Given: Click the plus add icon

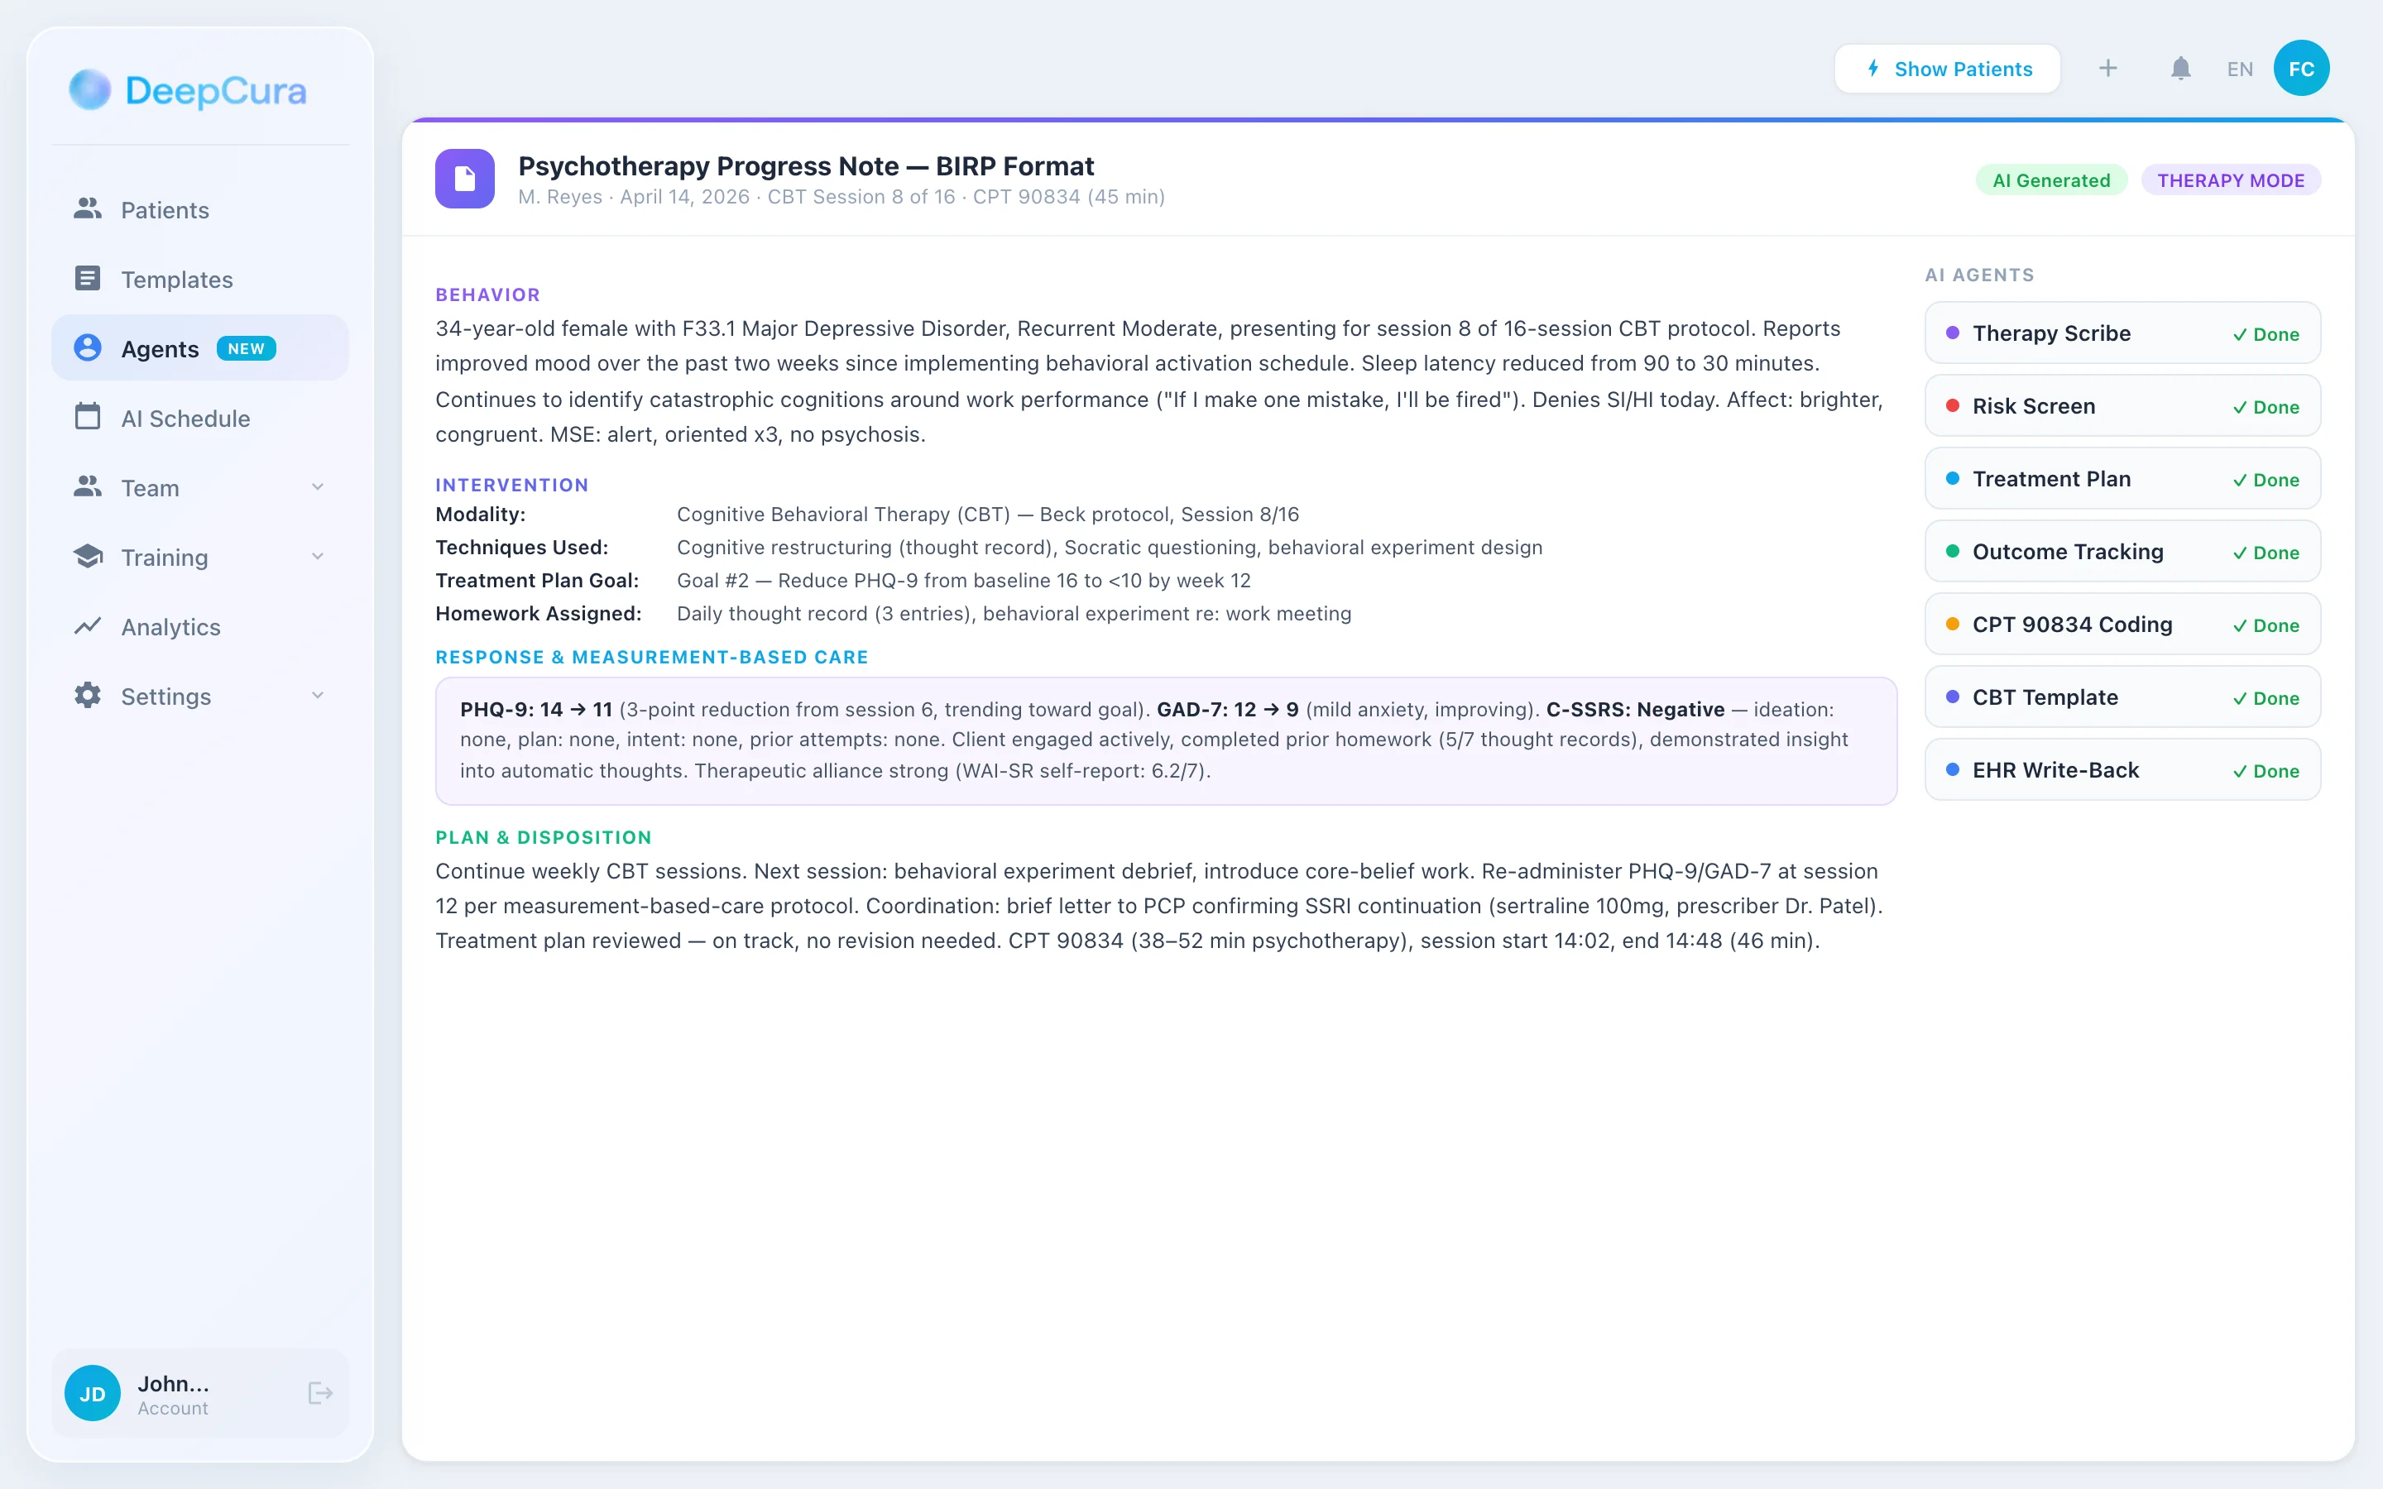Looking at the screenshot, I should [2107, 69].
